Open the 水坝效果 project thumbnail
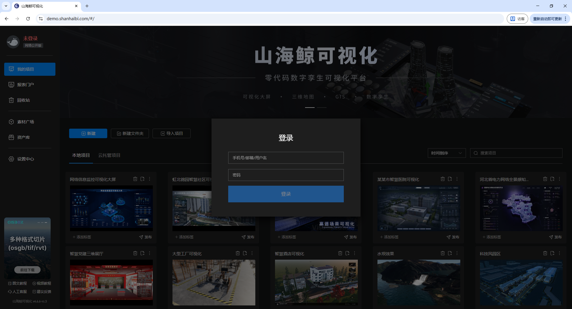 pos(419,282)
